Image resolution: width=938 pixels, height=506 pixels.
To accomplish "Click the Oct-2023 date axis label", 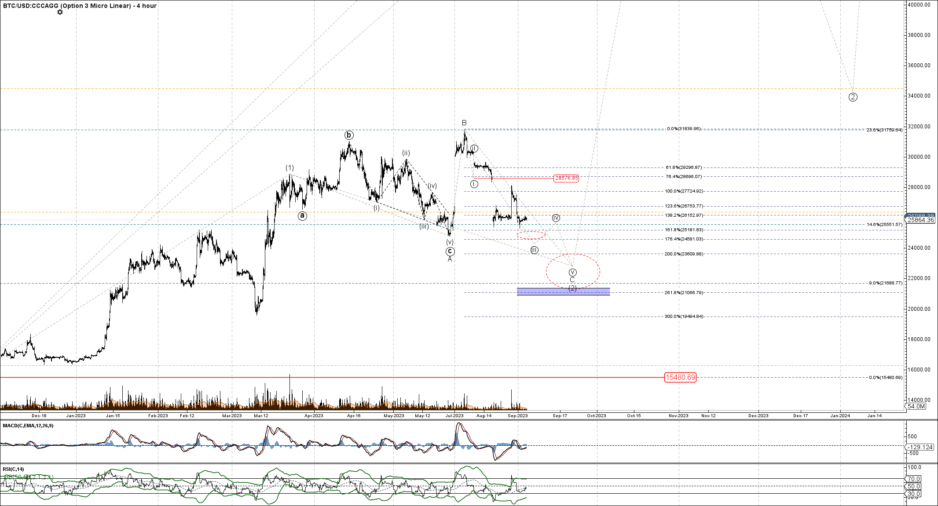I will click(597, 415).
